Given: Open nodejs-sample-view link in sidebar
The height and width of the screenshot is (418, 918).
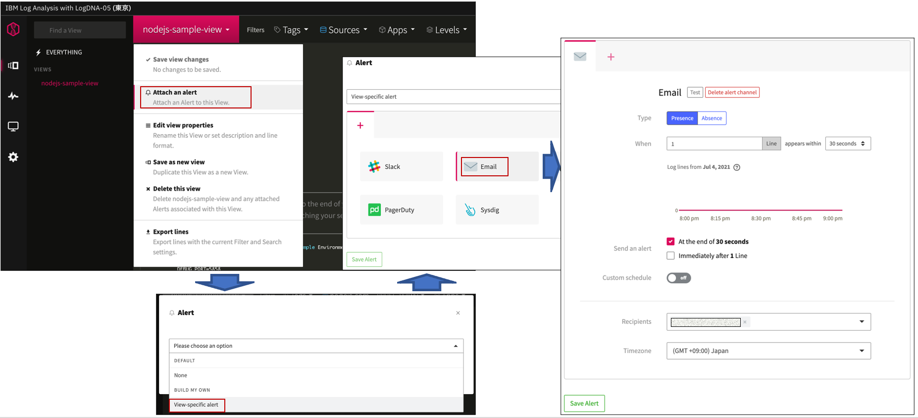Looking at the screenshot, I should point(70,83).
